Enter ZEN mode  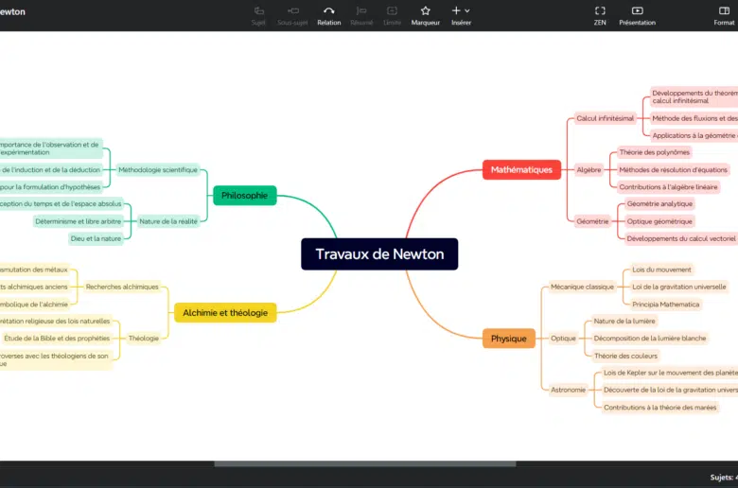pos(600,14)
